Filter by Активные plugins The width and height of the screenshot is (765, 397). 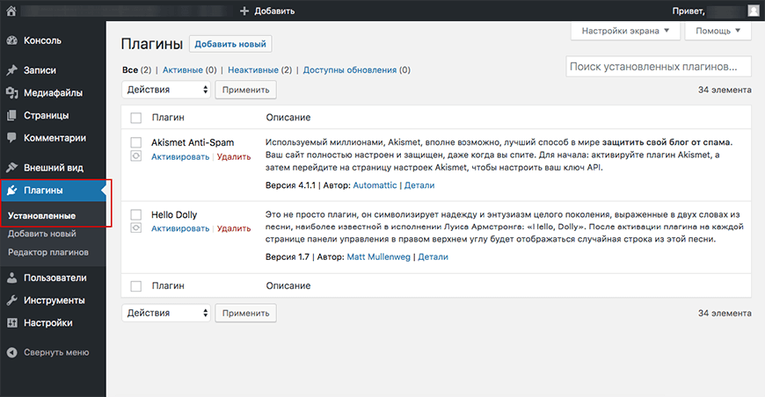pyautogui.click(x=183, y=70)
